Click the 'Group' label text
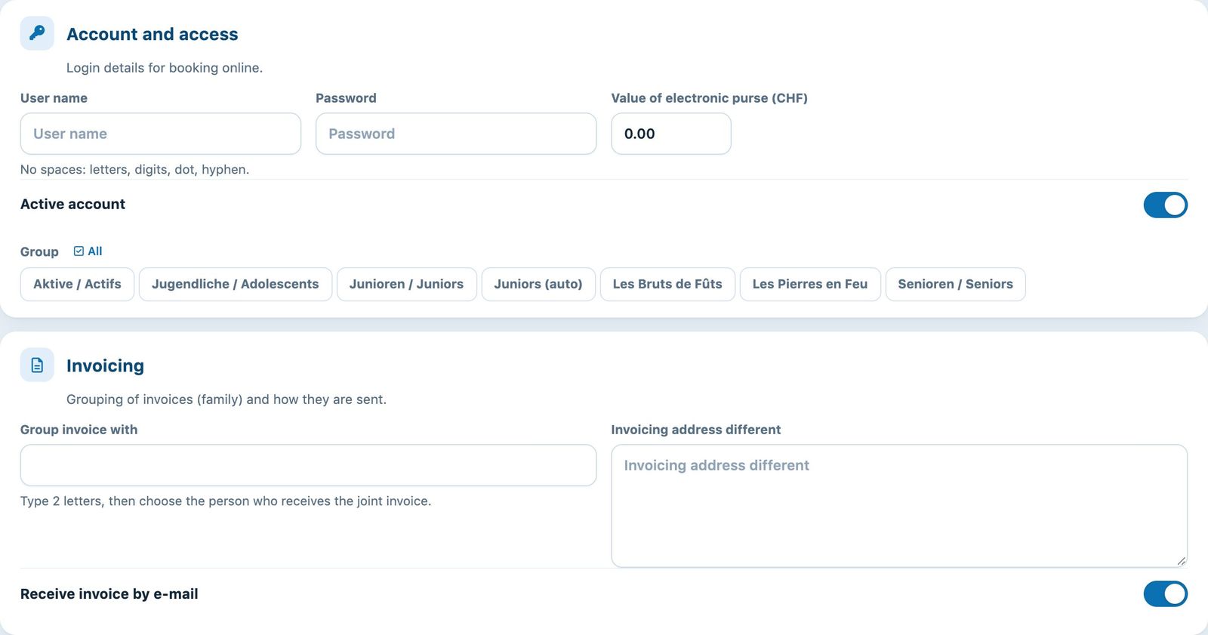This screenshot has height=635, width=1208. [39, 251]
